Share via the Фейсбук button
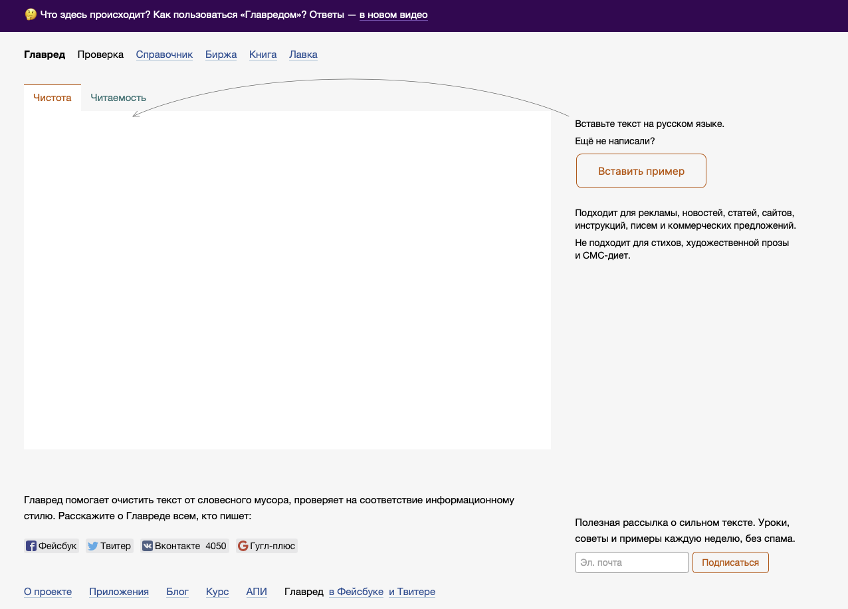Screen dimensions: 848x609 pos(51,546)
